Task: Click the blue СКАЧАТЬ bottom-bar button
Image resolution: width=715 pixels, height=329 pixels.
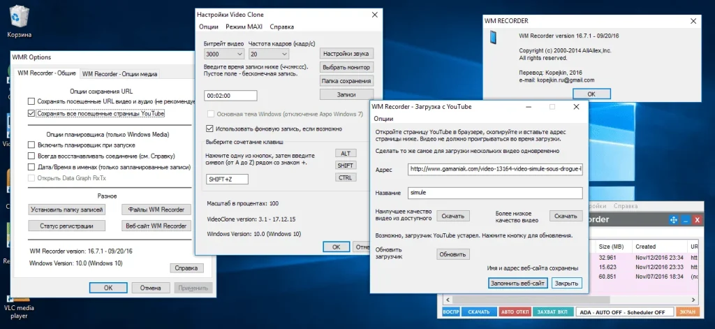Action: point(479,312)
